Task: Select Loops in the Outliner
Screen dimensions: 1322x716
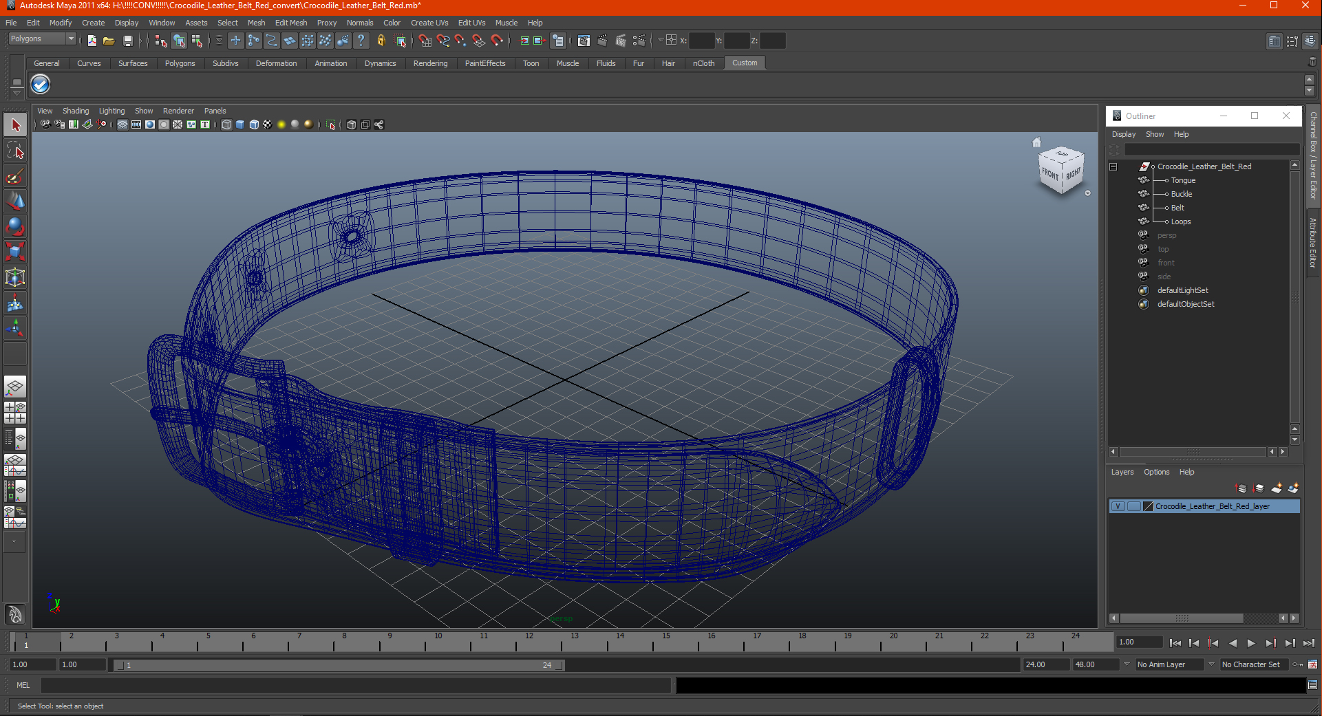Action: (x=1181, y=221)
